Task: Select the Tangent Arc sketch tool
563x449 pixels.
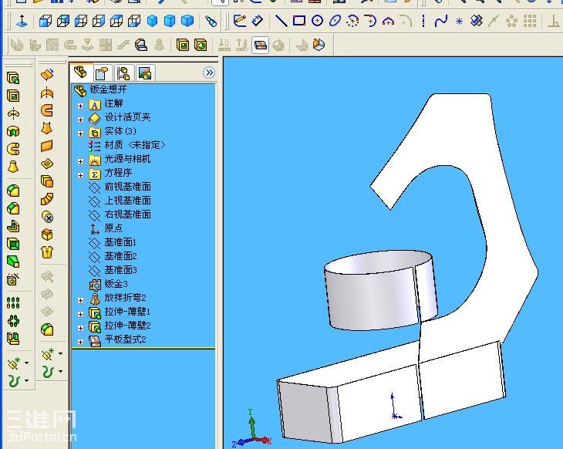Action: click(370, 21)
